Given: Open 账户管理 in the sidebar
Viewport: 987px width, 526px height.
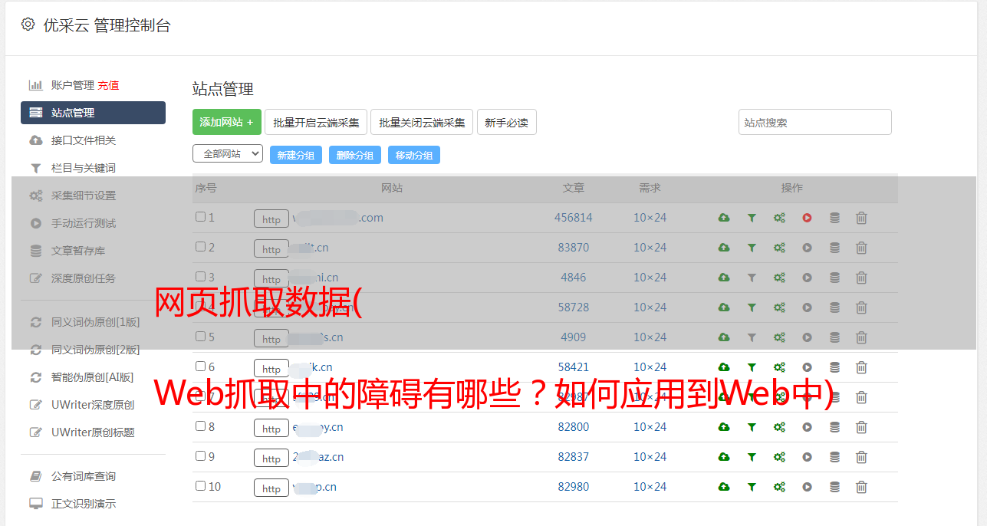Looking at the screenshot, I should pyautogui.click(x=72, y=85).
